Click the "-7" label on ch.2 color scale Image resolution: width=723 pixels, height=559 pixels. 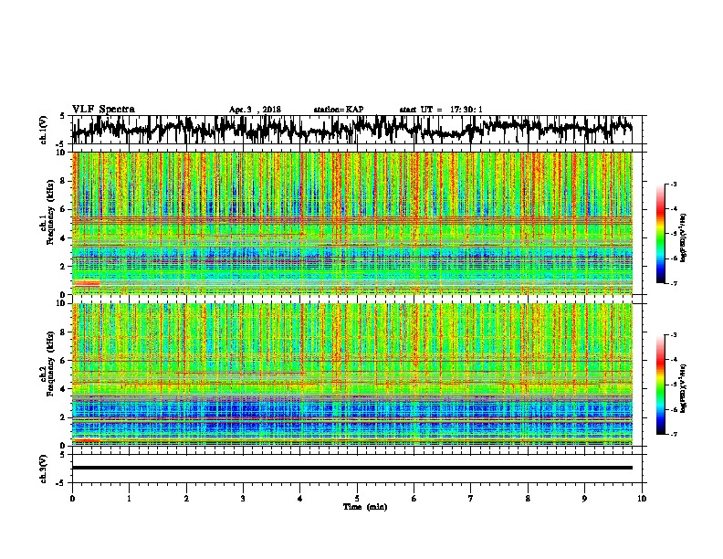[x=673, y=434]
